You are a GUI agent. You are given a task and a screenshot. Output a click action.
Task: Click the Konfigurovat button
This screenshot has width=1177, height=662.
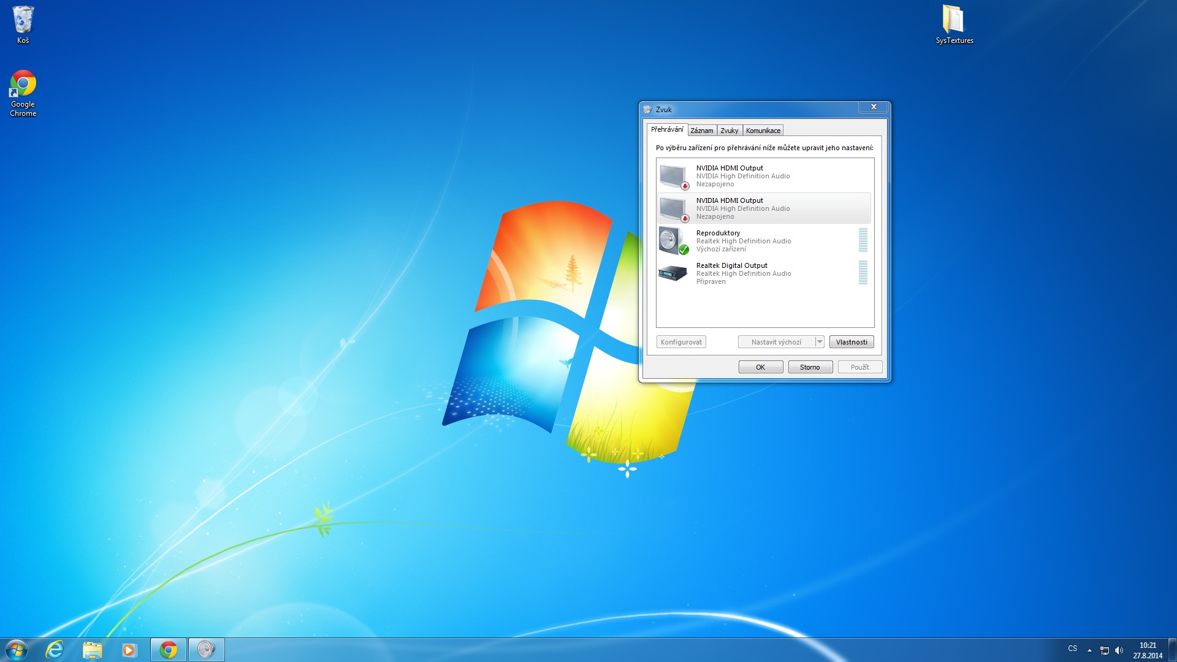click(681, 342)
